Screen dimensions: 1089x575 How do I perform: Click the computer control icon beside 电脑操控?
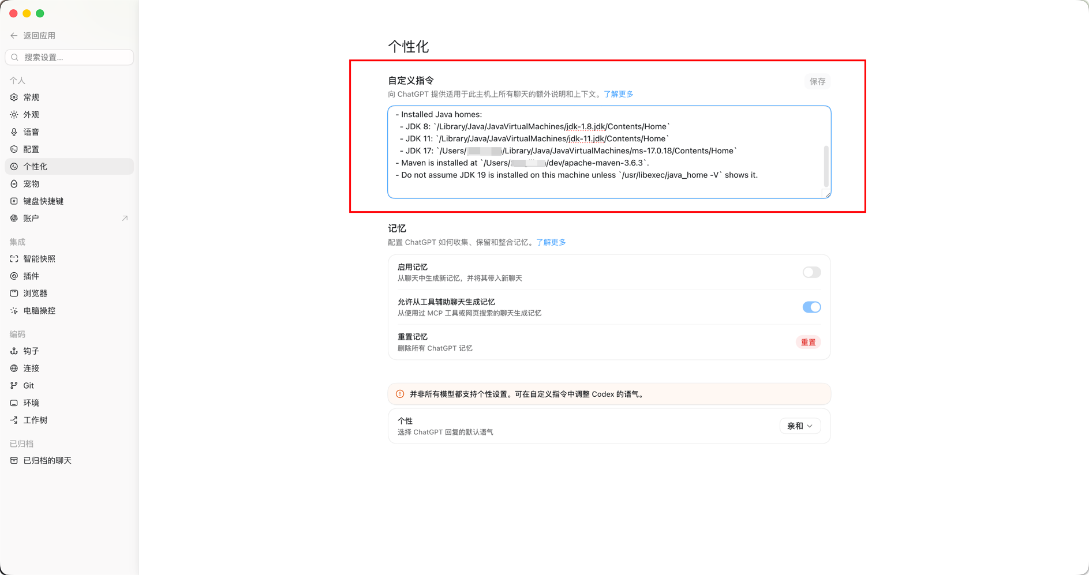(x=14, y=311)
